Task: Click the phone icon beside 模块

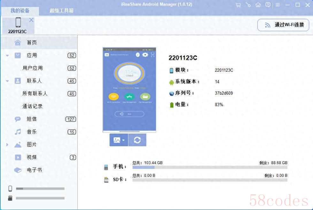Action: point(172,70)
